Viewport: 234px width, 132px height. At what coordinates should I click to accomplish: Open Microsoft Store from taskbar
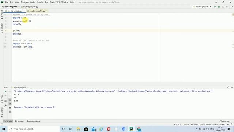(x=86, y=129)
